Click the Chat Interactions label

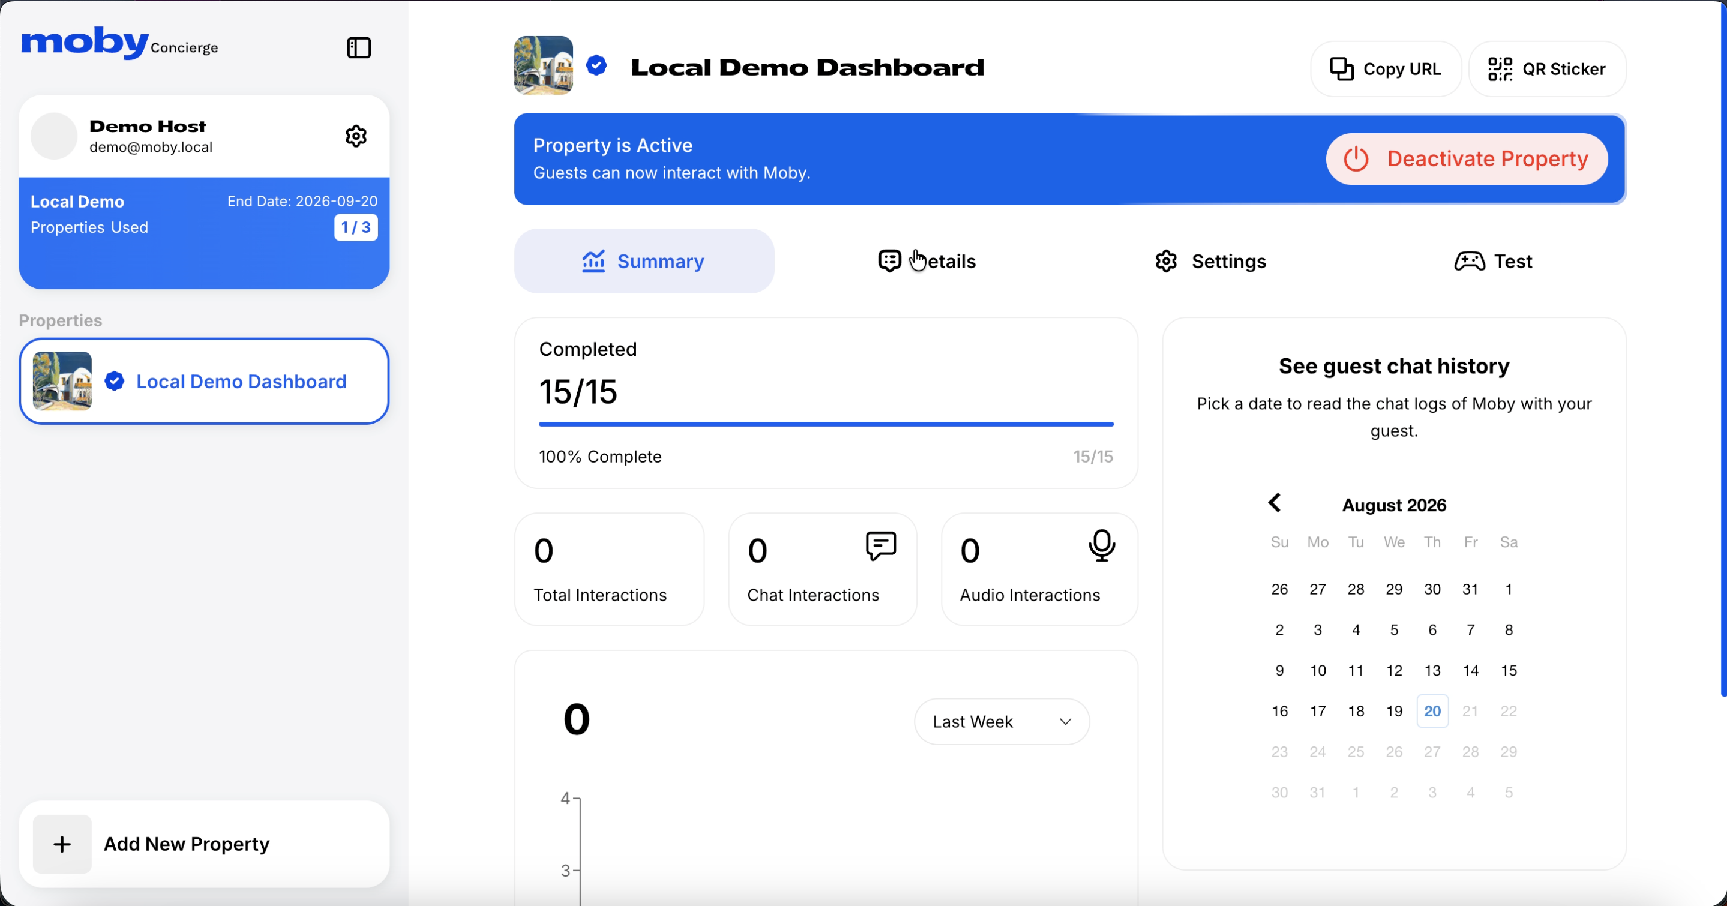click(x=812, y=595)
